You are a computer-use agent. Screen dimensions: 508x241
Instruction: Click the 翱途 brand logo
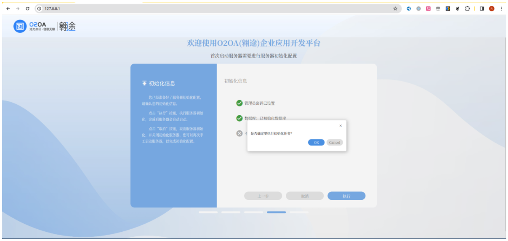[x=67, y=26]
